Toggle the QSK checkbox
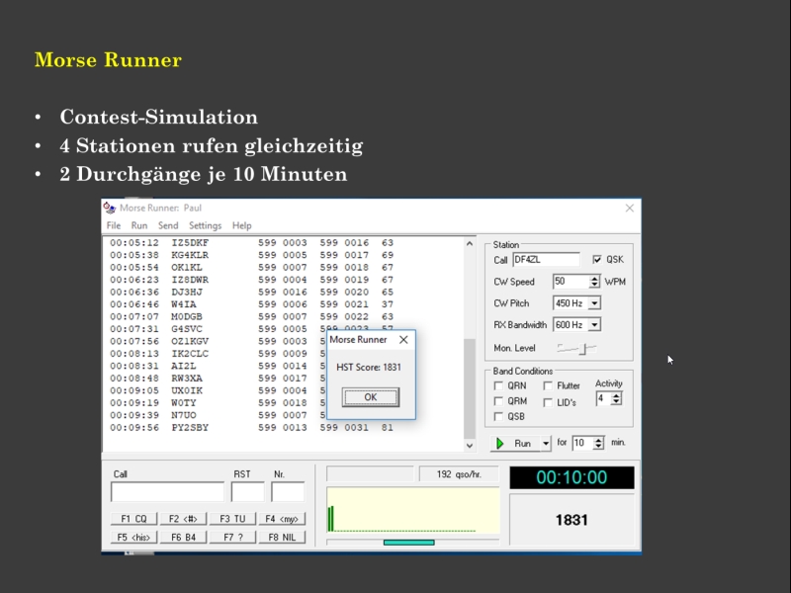Screen dimensions: 791x593 pyautogui.click(x=597, y=259)
